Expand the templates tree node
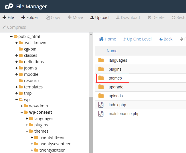The image size is (186, 153). point(17,87)
